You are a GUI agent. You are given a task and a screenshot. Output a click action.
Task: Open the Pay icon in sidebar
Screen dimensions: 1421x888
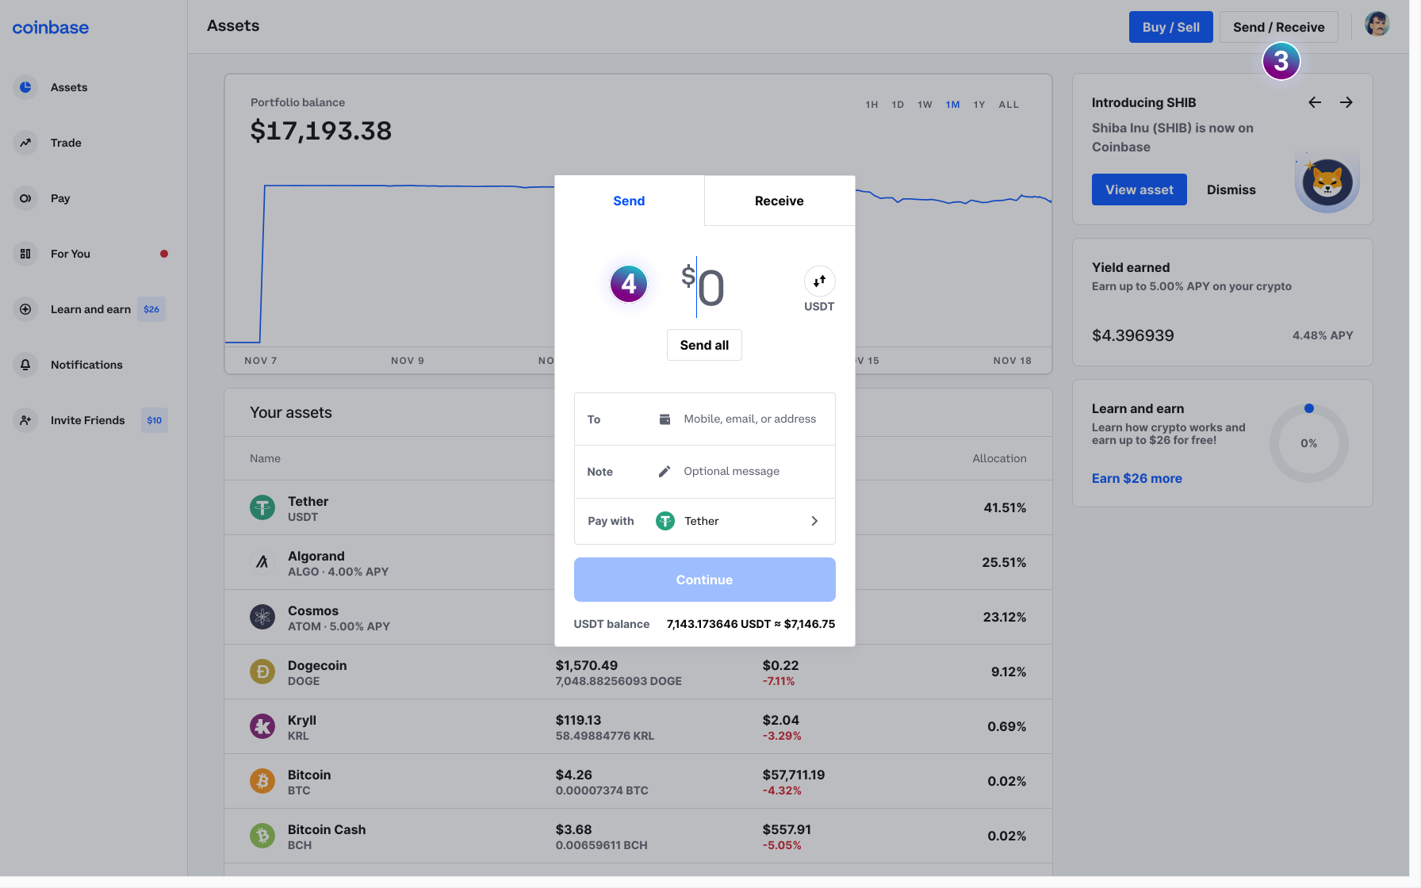[25, 198]
